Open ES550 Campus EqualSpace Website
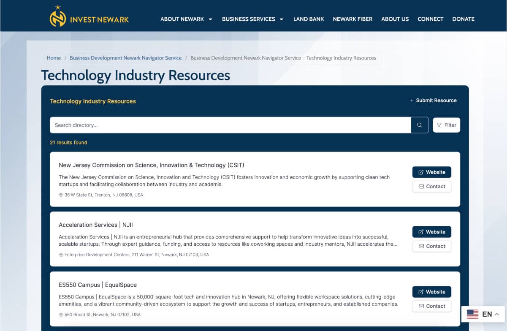Viewport: 507px width, 331px height. coord(431,292)
